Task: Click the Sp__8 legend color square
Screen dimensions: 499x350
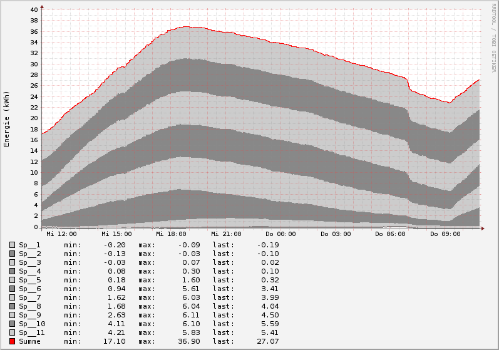Action: click(x=13, y=306)
